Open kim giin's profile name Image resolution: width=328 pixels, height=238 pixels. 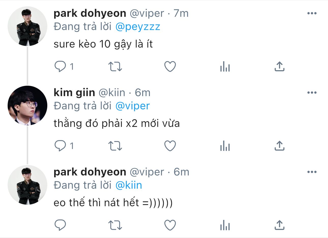tap(74, 93)
